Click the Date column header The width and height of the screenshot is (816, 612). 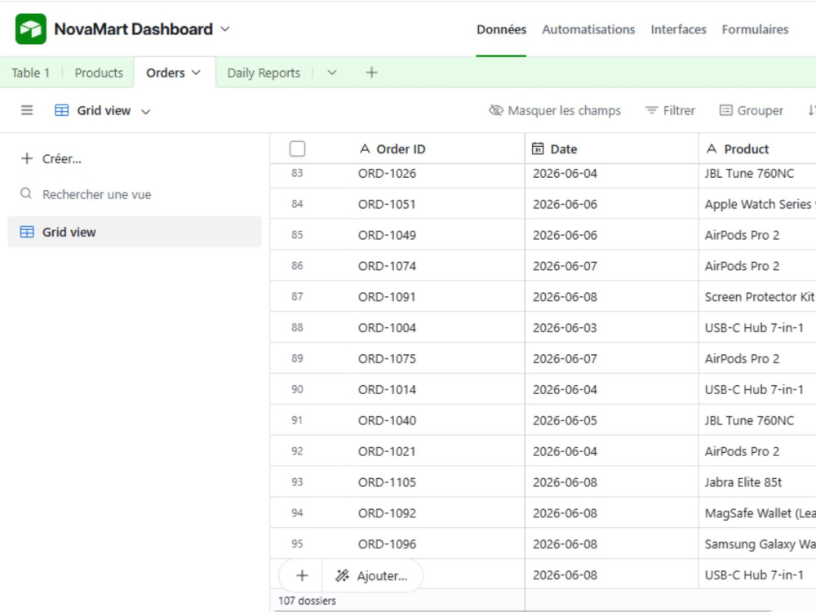pos(611,149)
